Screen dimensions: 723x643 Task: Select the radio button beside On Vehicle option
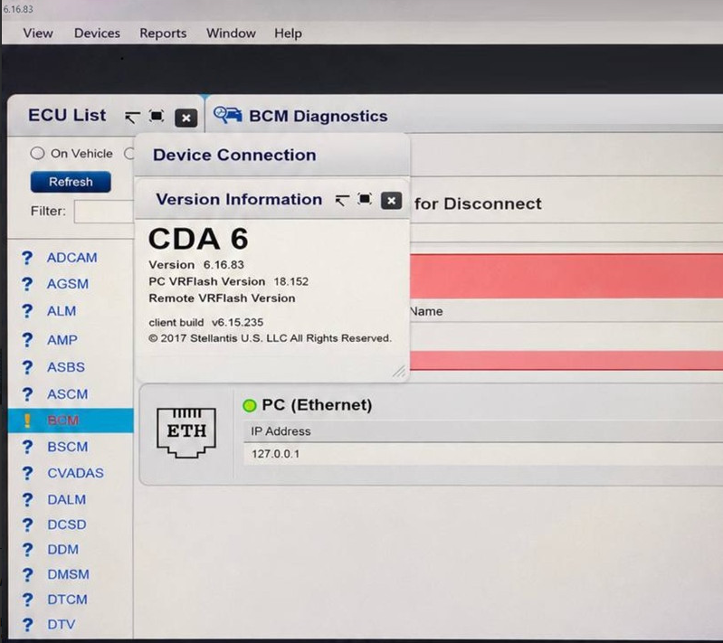(x=129, y=153)
